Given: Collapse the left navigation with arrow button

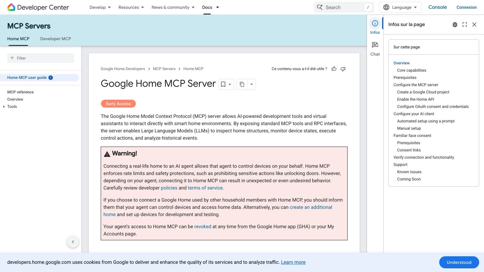Looking at the screenshot, I should [x=73, y=242].
